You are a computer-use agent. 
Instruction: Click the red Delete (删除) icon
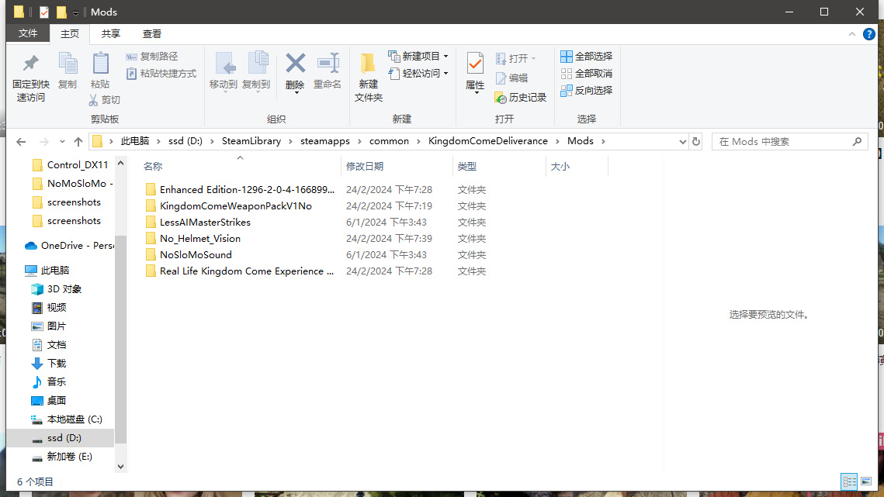[296, 63]
